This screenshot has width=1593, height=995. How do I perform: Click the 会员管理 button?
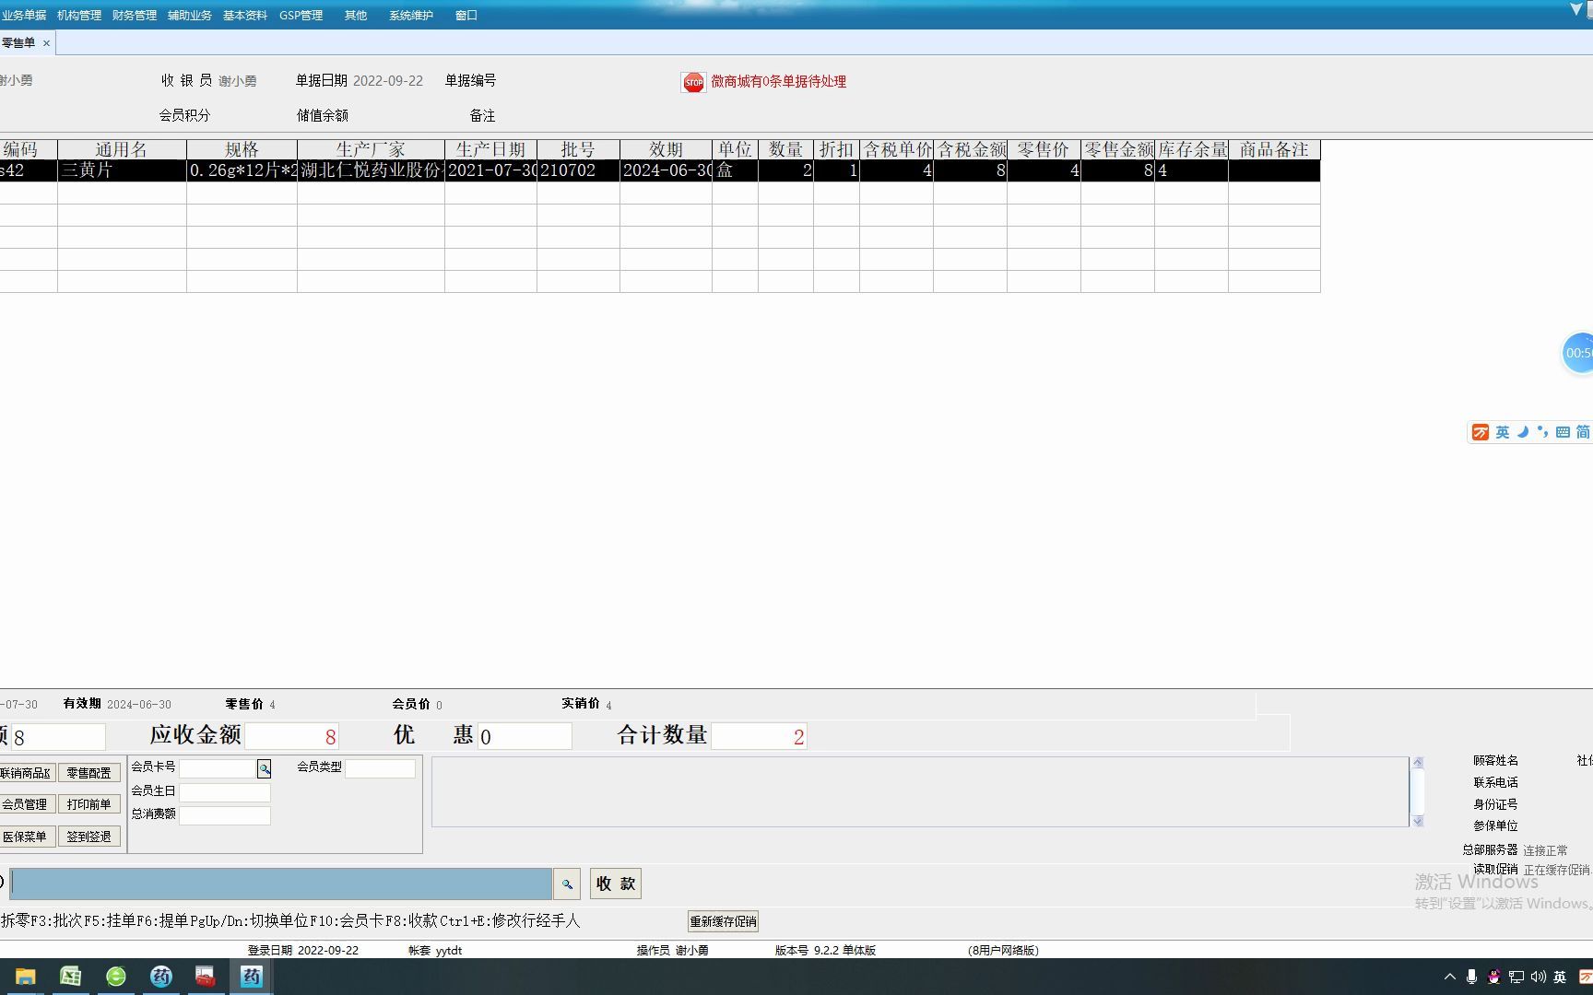(27, 804)
